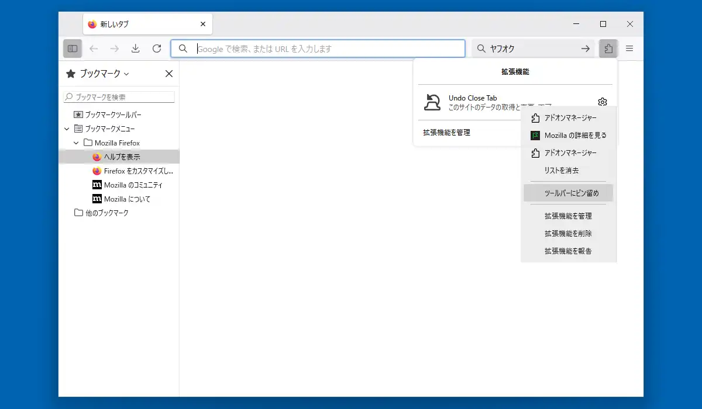Open the ヘルプを表示 bookmark
Viewport: 702px width, 409px height.
point(119,157)
